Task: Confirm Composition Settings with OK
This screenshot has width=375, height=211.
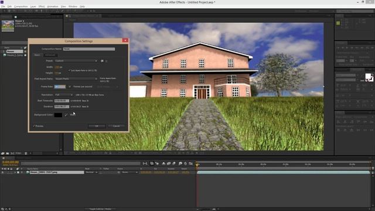Action: (x=97, y=126)
